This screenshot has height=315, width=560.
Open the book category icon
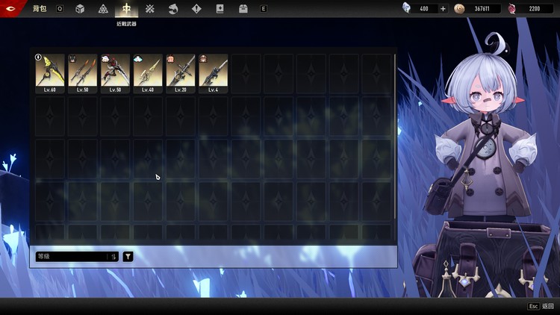pyautogui.click(x=220, y=9)
